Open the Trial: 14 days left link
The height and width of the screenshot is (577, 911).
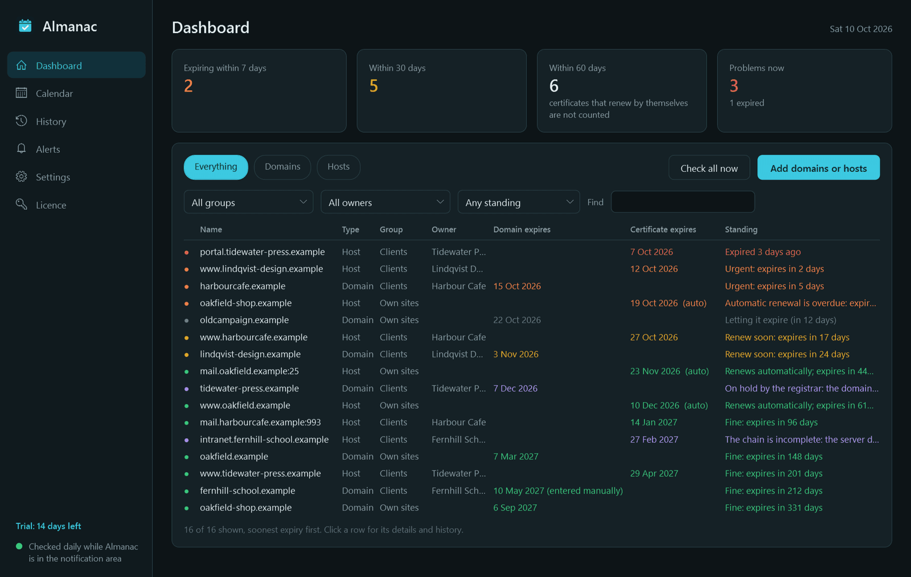click(48, 526)
